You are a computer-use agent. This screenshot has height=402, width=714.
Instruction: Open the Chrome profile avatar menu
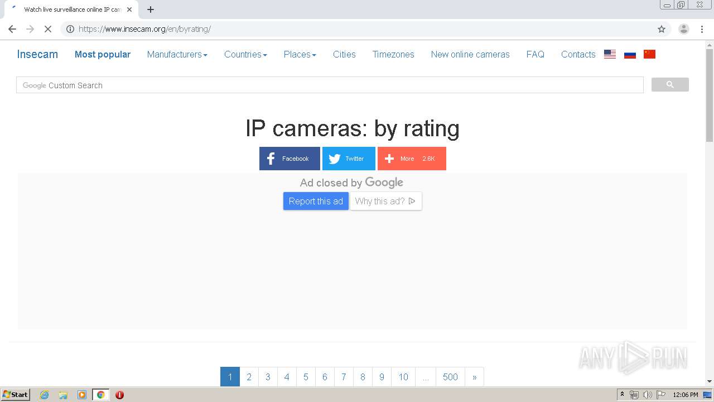(683, 29)
